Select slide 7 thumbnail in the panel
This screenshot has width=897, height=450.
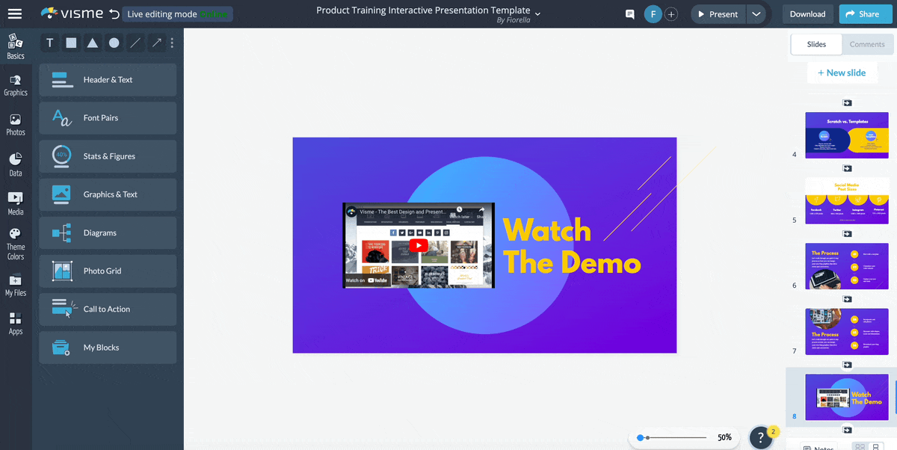click(x=847, y=331)
